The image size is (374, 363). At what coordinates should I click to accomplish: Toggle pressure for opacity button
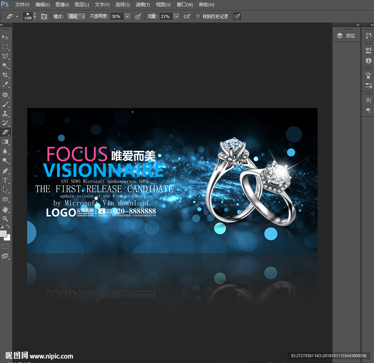click(x=138, y=16)
